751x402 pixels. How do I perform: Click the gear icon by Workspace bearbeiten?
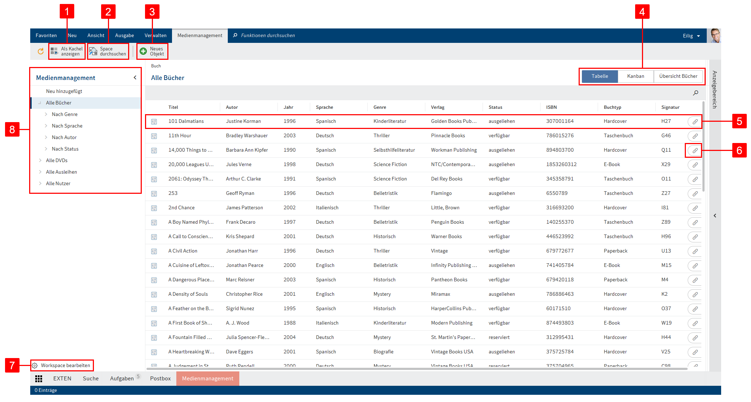tap(35, 366)
